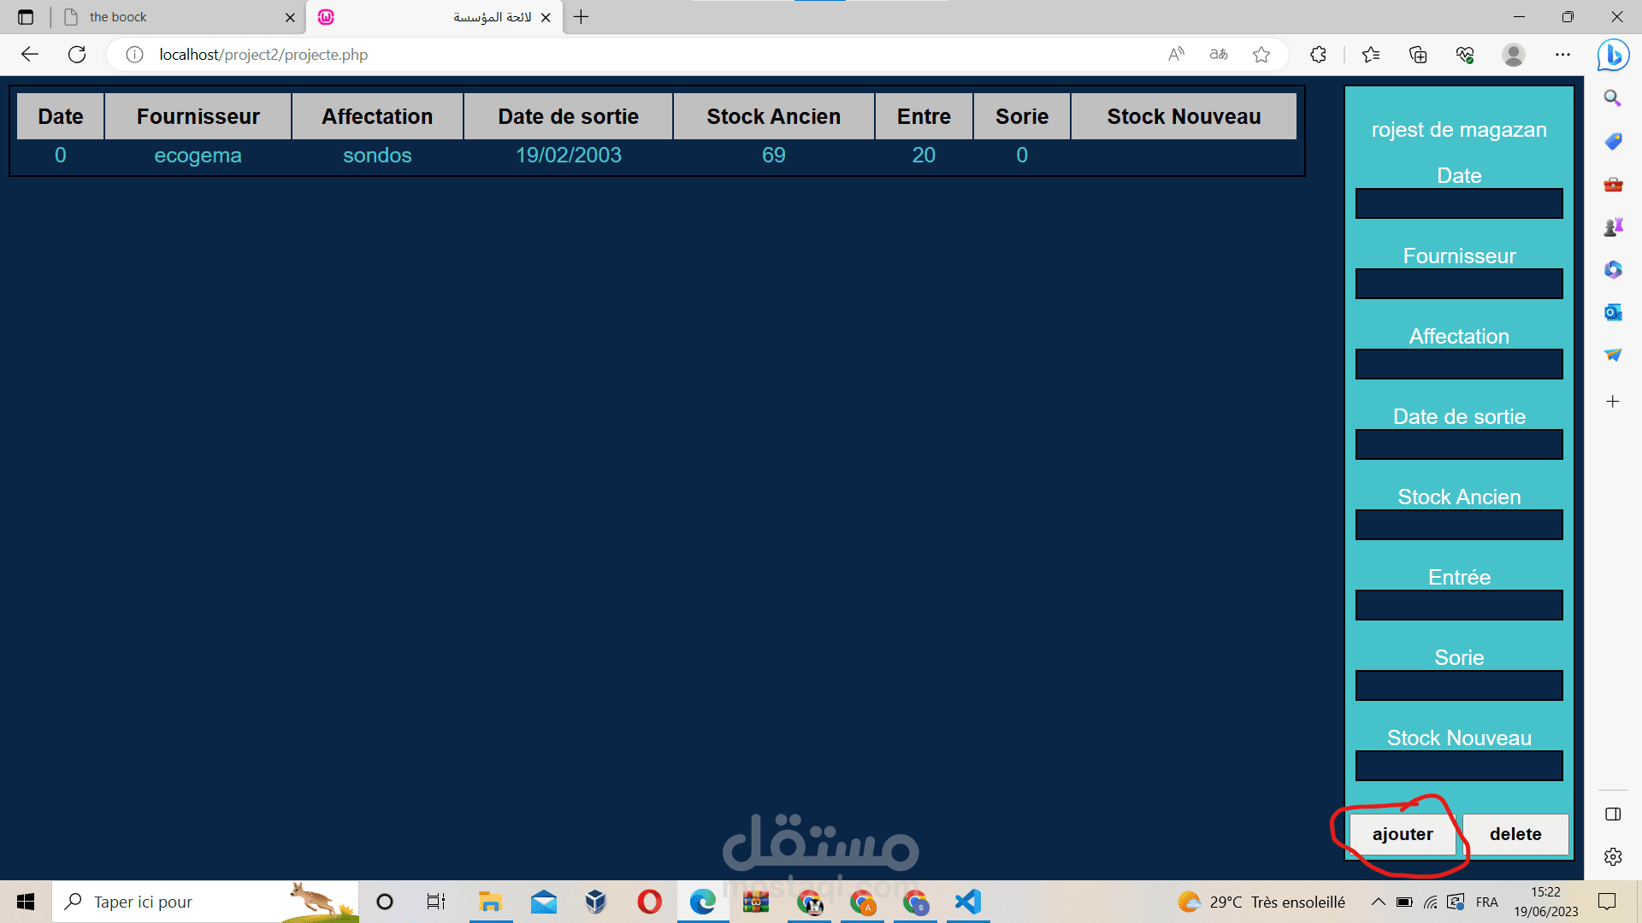Click the browser refresh icon
This screenshot has width=1642, height=923.
tap(77, 55)
